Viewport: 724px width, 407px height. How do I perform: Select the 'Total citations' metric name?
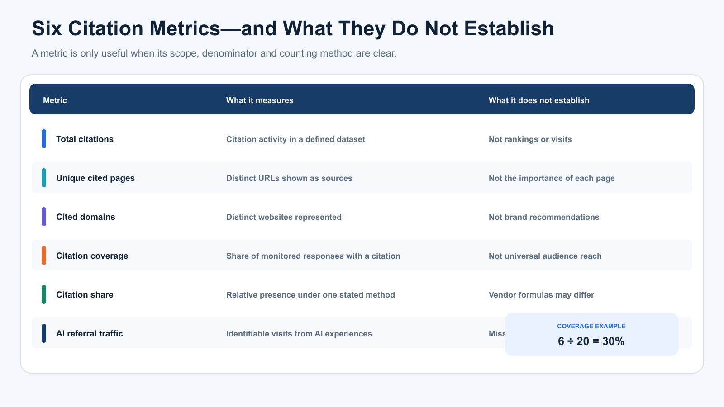[85, 139]
